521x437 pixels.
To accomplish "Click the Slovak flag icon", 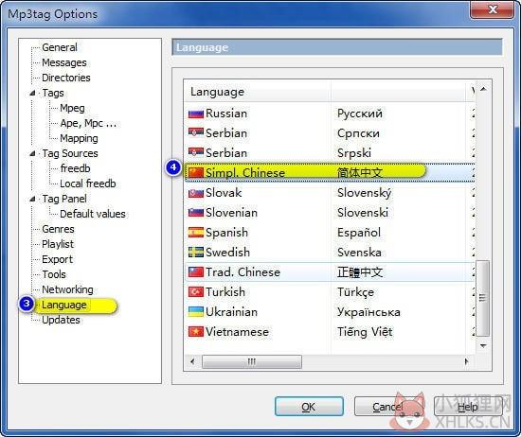I will coord(196,193).
